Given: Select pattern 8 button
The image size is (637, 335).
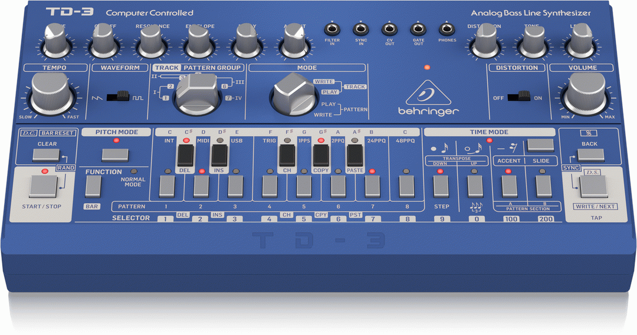Looking at the screenshot, I should [407, 186].
